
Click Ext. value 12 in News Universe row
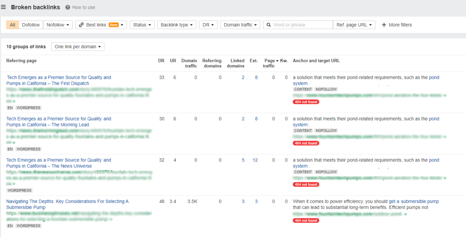click(x=255, y=160)
